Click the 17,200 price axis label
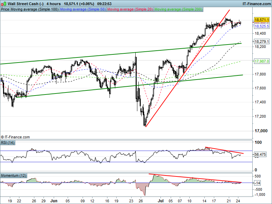Image resolution: width=272 pixels, height=204 pixels. tap(260, 116)
